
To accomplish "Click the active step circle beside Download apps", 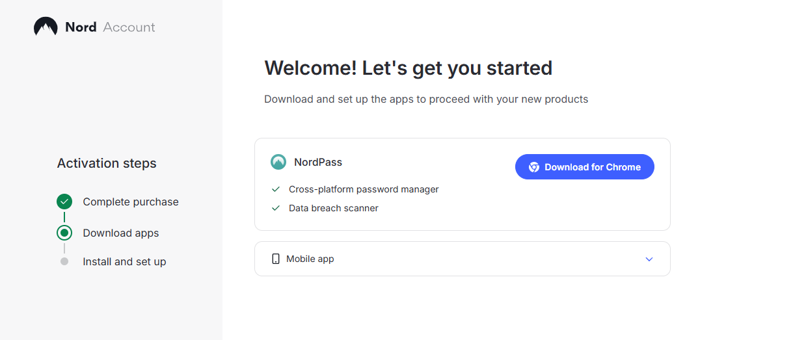I will coord(64,233).
